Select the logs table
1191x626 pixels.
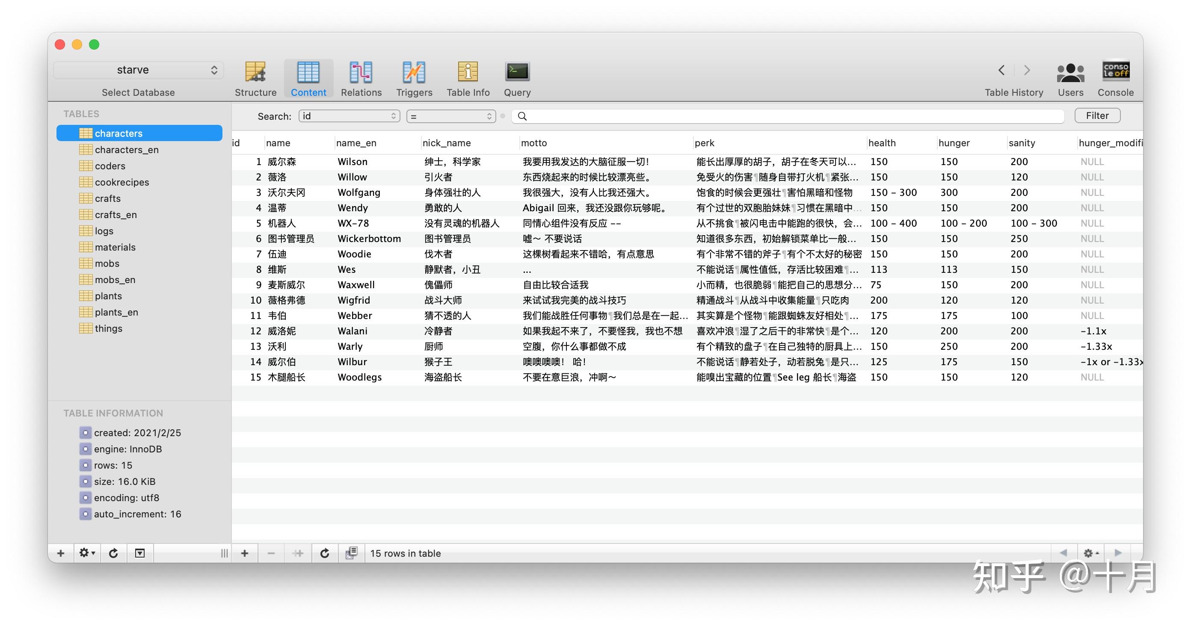point(139,230)
